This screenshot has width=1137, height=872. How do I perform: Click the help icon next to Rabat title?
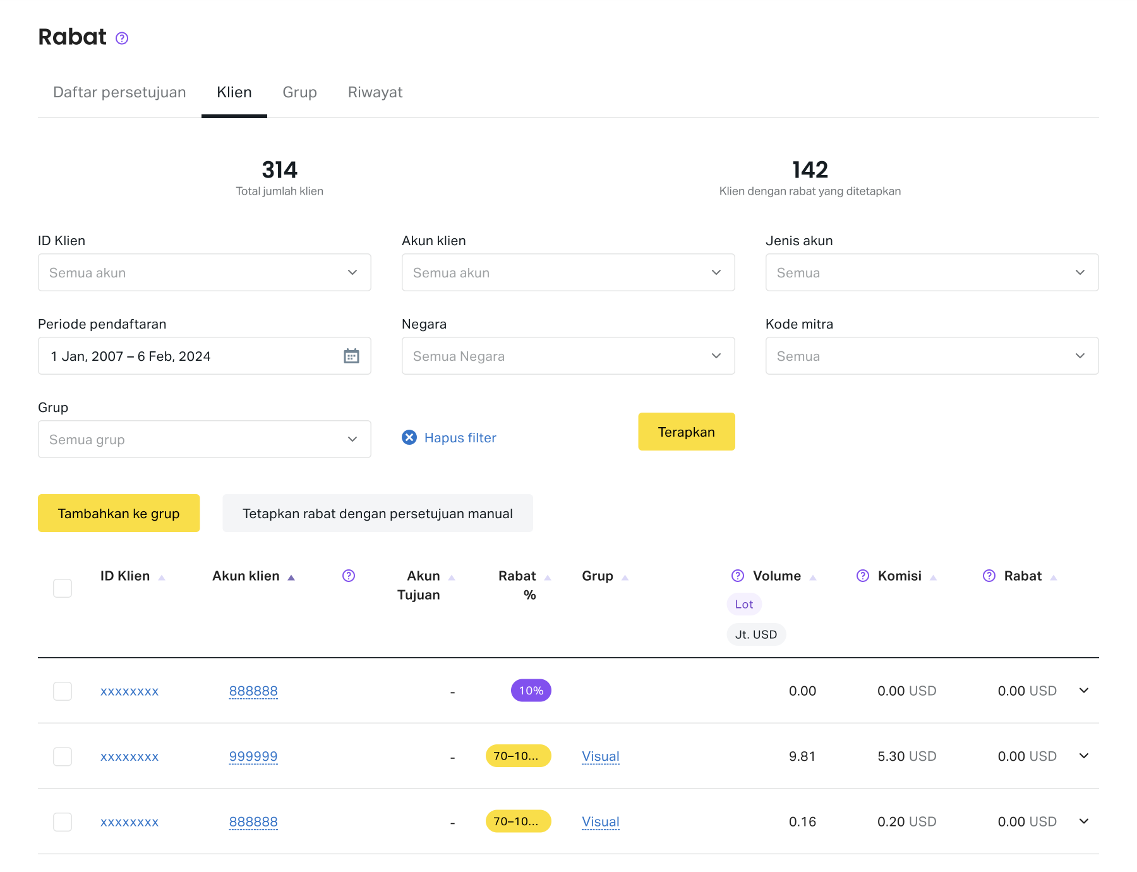pos(122,39)
